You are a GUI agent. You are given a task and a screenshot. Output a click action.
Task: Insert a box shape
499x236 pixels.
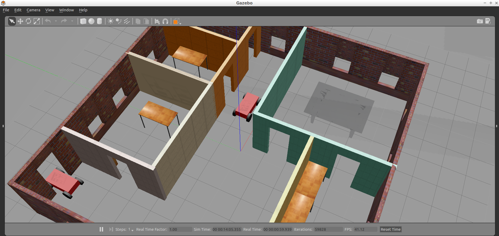[83, 21]
